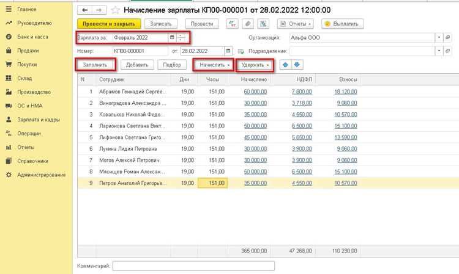The width and height of the screenshot is (459, 274).
Task: Adjust month with Зарплата за stepper arrows
Action: point(181,38)
